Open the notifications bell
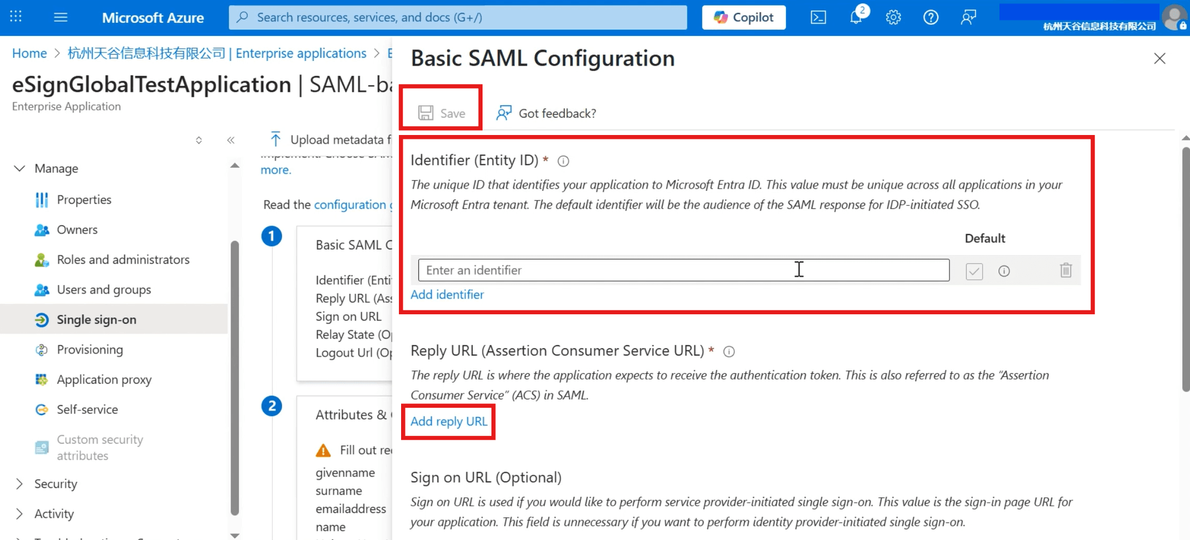The image size is (1190, 540). coord(856,17)
